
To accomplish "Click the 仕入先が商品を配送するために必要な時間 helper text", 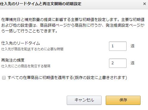I will pos(32,49).
